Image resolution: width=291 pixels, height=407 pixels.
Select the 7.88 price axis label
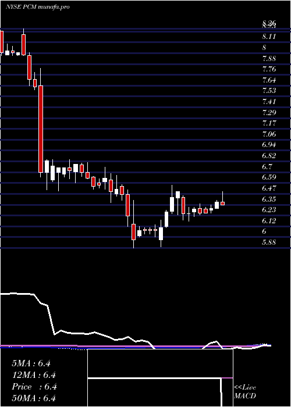point(269,58)
